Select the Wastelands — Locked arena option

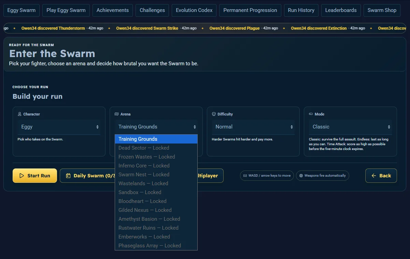click(x=156, y=183)
